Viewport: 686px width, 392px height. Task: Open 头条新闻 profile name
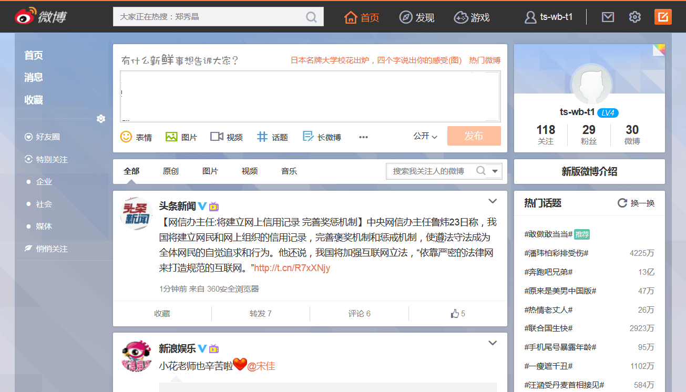178,206
